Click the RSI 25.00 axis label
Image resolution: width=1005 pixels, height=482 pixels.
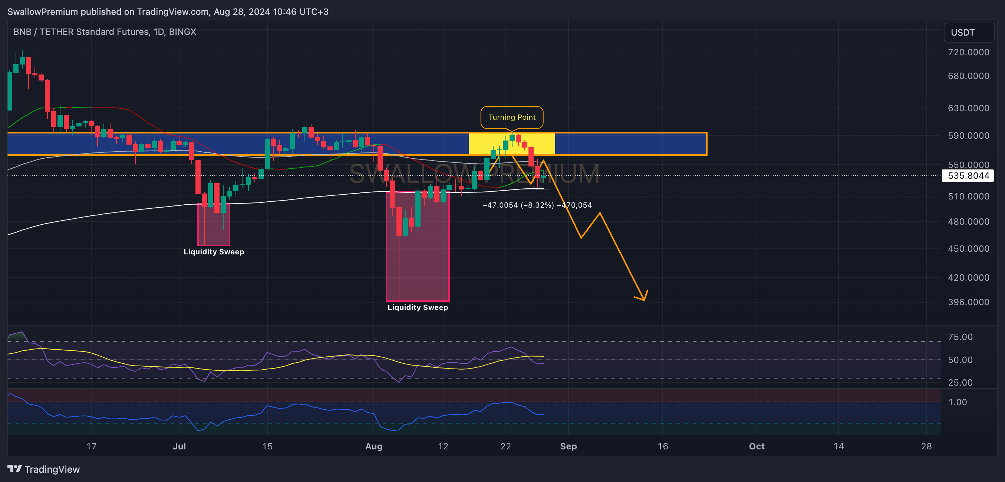click(960, 383)
